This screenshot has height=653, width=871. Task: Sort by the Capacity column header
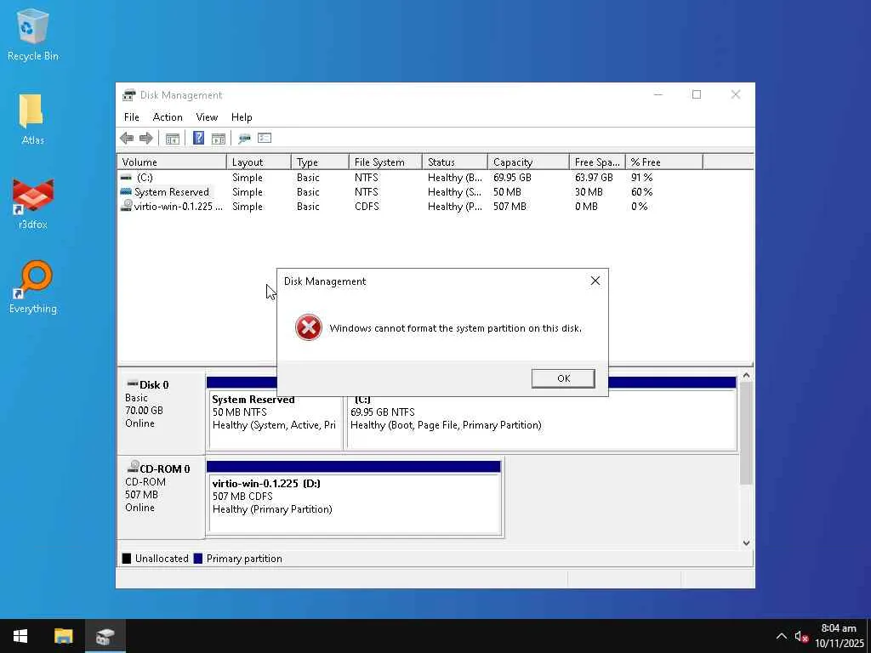[x=528, y=162]
